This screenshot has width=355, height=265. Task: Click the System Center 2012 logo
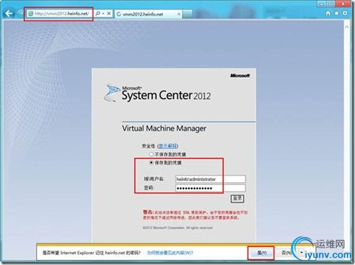pyautogui.click(x=157, y=93)
